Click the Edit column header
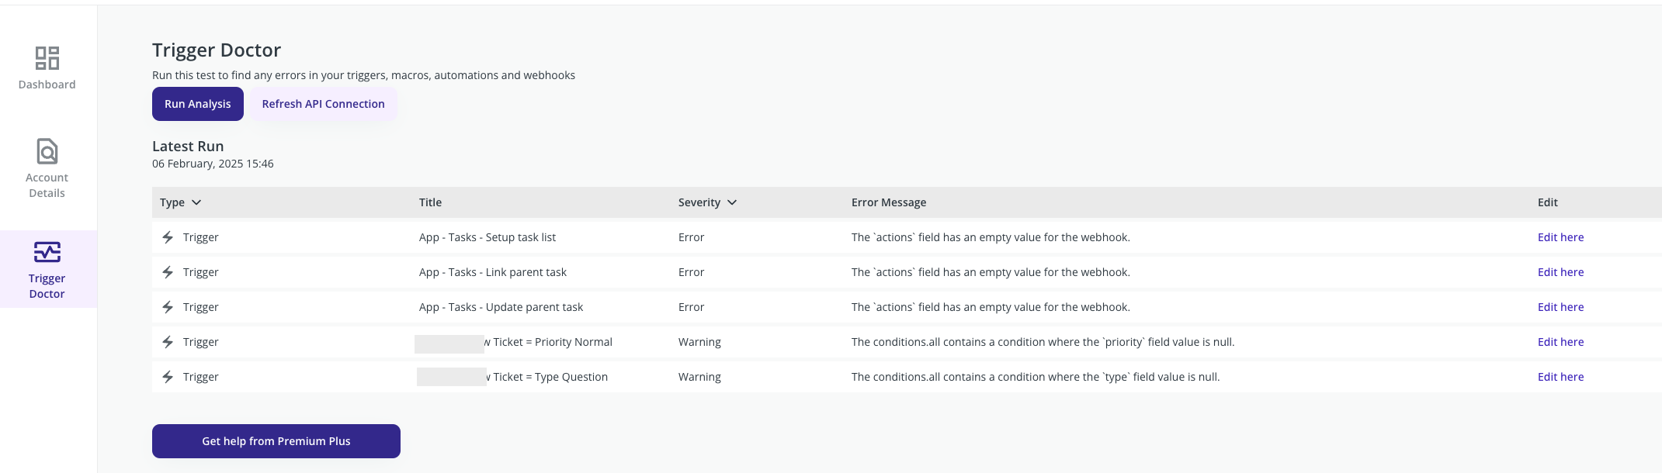 coord(1548,202)
